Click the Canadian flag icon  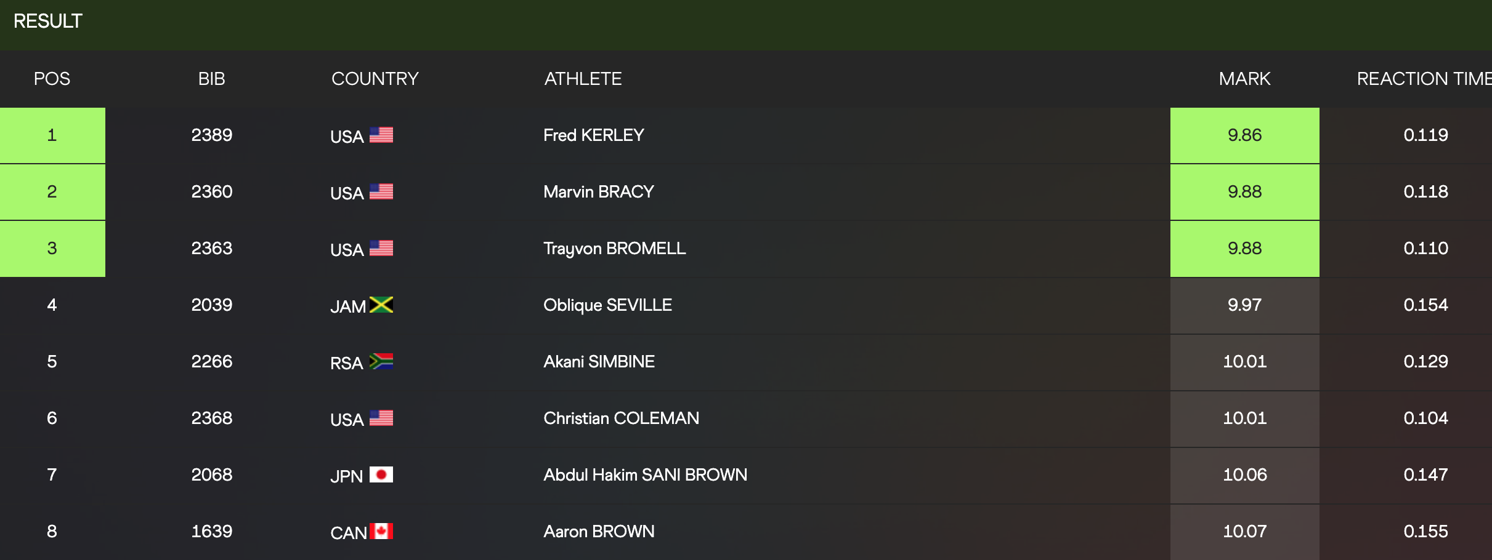pos(381,531)
